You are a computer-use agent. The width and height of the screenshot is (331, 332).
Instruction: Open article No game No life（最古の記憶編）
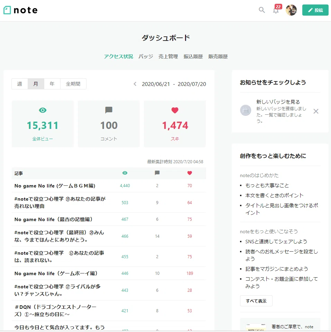54,219
